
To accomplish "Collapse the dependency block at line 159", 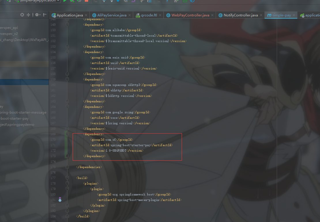I will (x=67, y=79).
